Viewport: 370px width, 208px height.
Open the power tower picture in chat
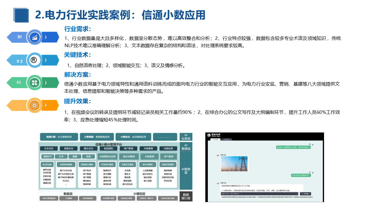[x=234, y=164]
